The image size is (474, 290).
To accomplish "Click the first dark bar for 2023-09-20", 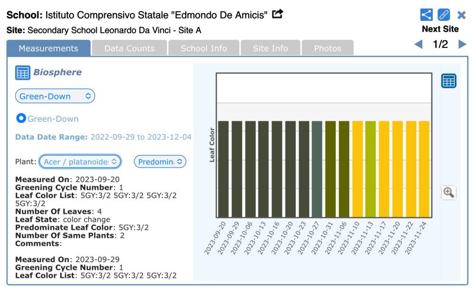I will coord(223,168).
